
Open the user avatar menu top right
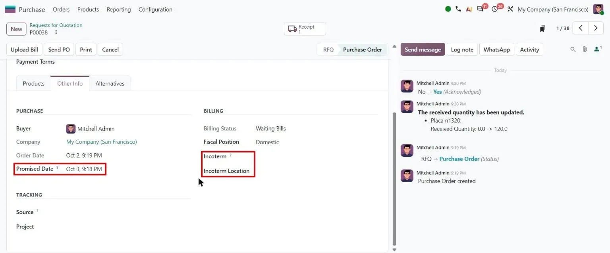(598, 9)
